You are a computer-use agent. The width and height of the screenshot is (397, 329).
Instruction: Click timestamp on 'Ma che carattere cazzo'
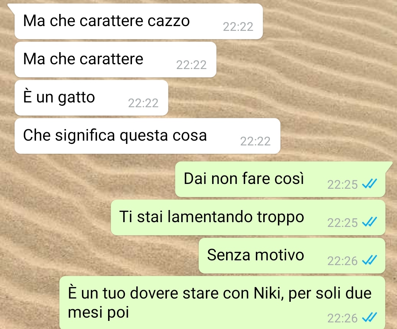click(x=238, y=26)
